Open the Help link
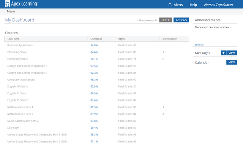Image resolution: width=243 pixels, height=153 pixels. [193, 5]
